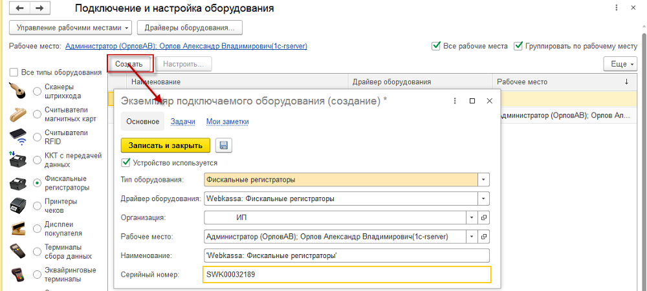Expand Организация dropdown arrow

click(472, 217)
